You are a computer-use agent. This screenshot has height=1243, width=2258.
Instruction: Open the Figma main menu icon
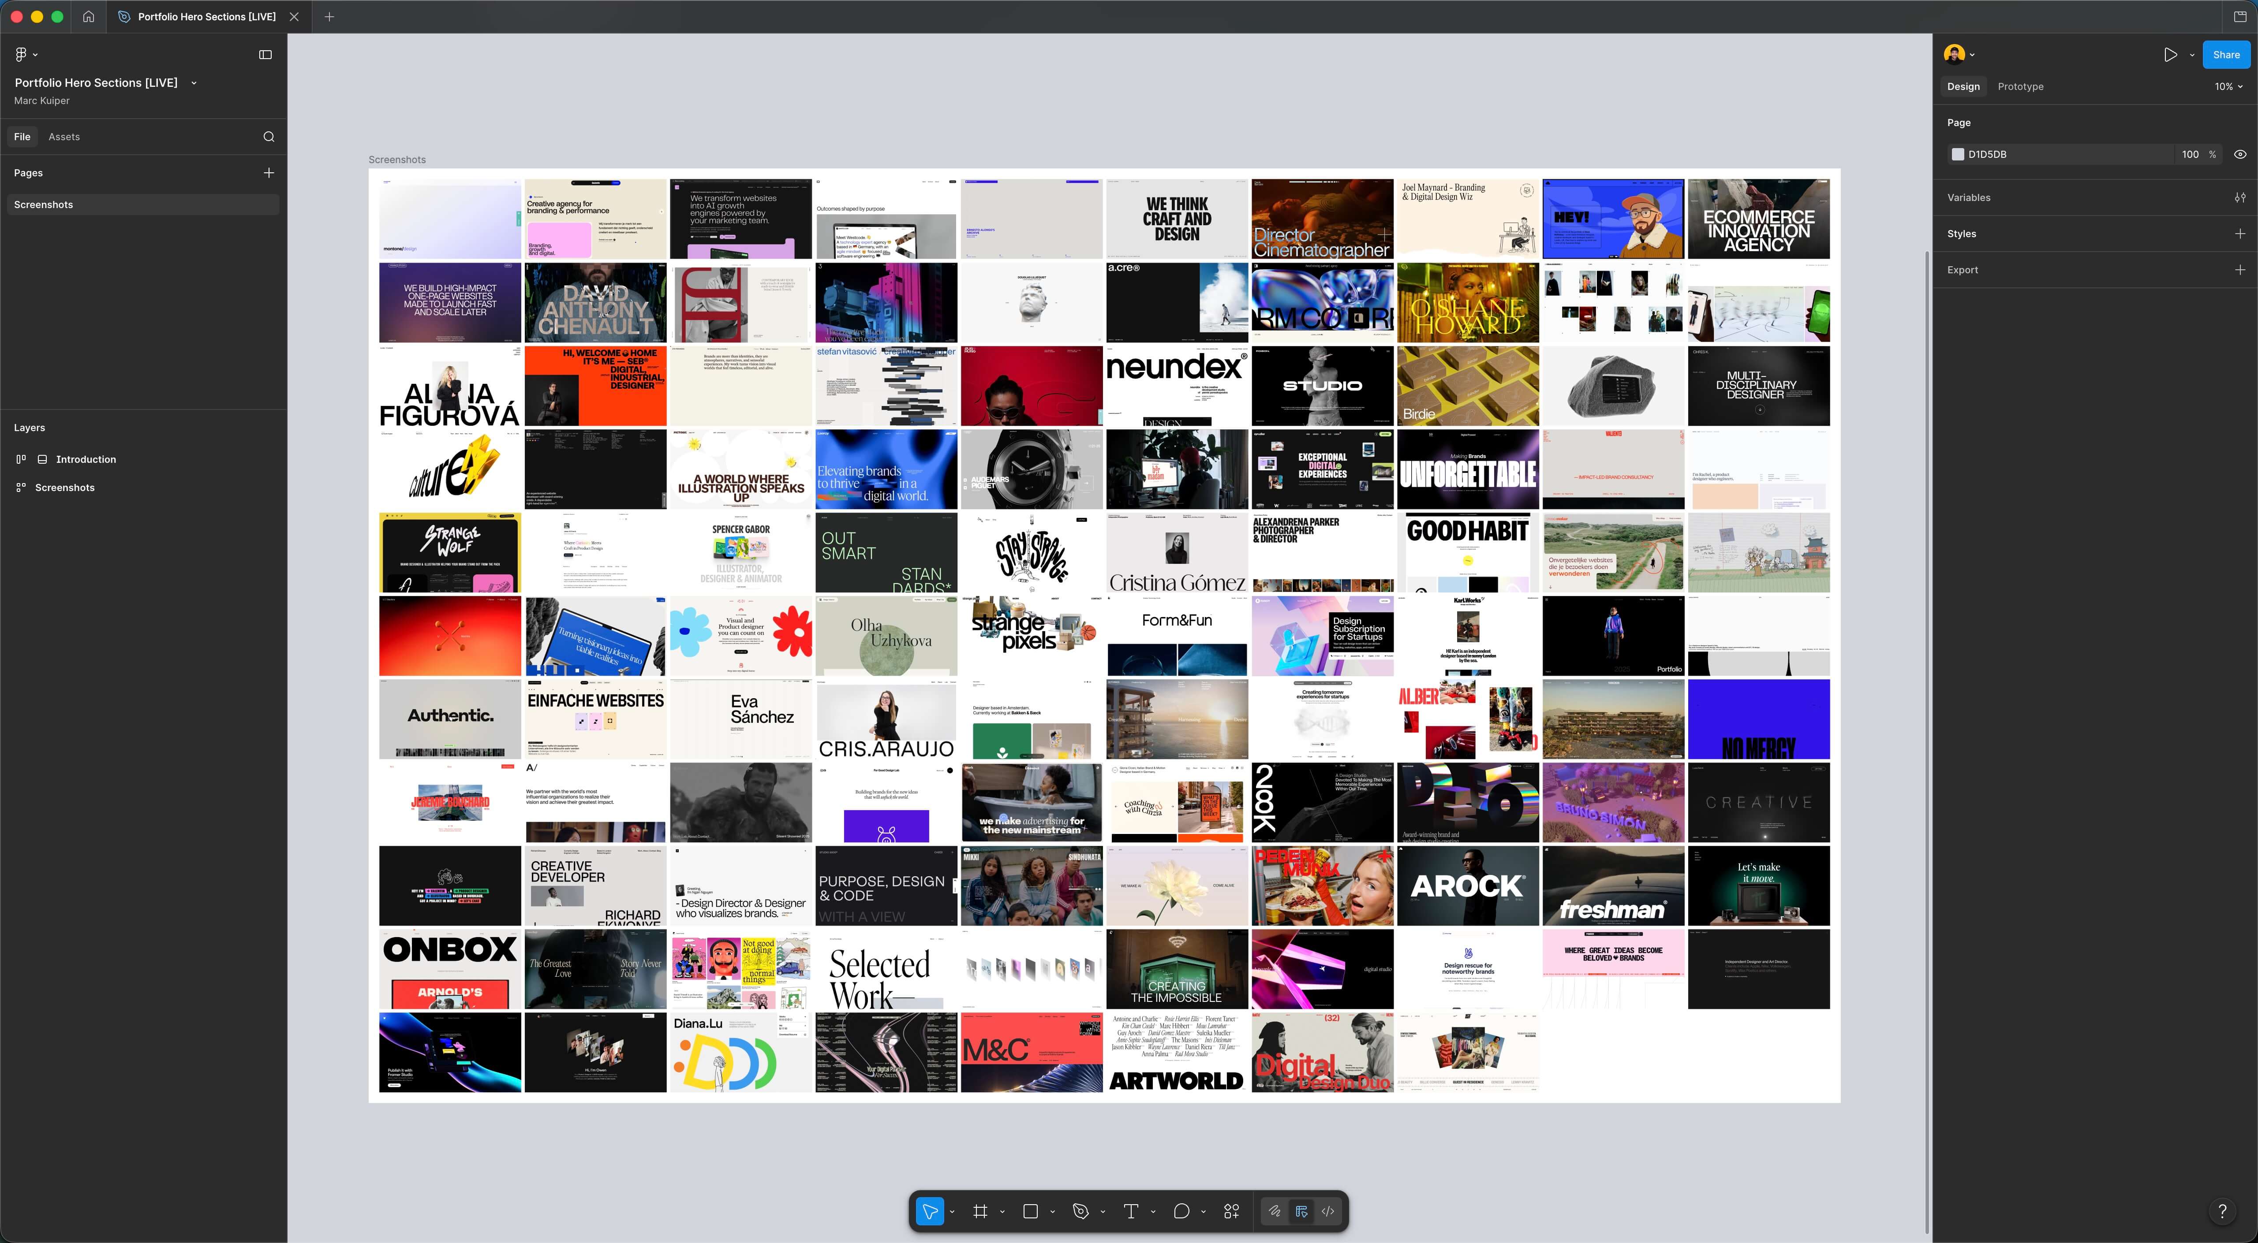tap(21, 54)
